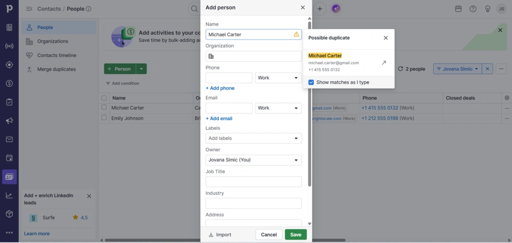The width and height of the screenshot is (512, 243).
Task: Close the Add person dialog
Action: tap(303, 8)
